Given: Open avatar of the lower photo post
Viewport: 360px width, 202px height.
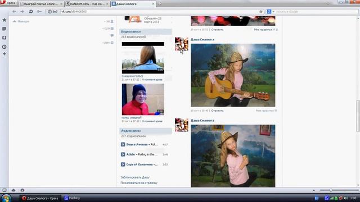Looking at the screenshot, I should [x=181, y=125].
